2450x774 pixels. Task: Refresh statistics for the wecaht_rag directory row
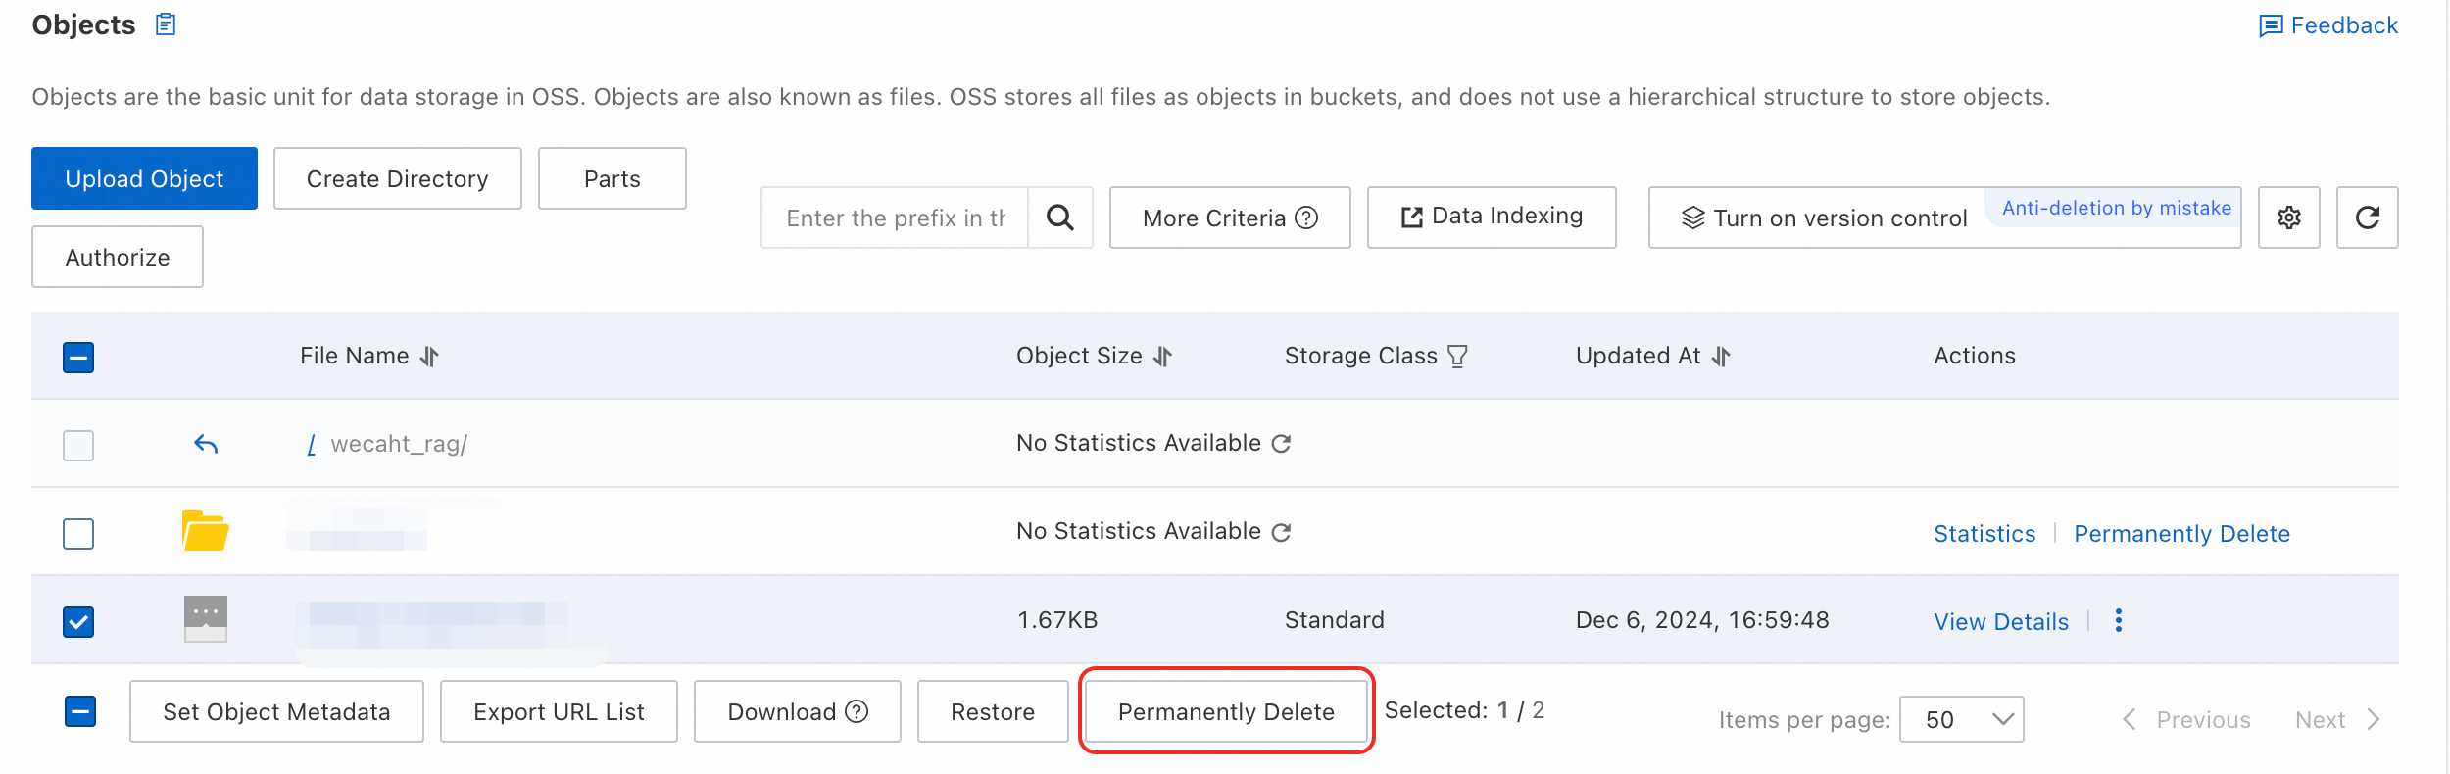click(x=1281, y=444)
